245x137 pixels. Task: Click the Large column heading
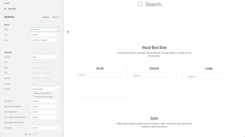click(209, 68)
